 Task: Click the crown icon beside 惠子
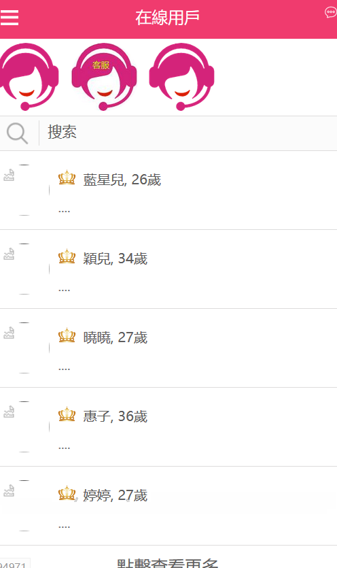coord(67,414)
